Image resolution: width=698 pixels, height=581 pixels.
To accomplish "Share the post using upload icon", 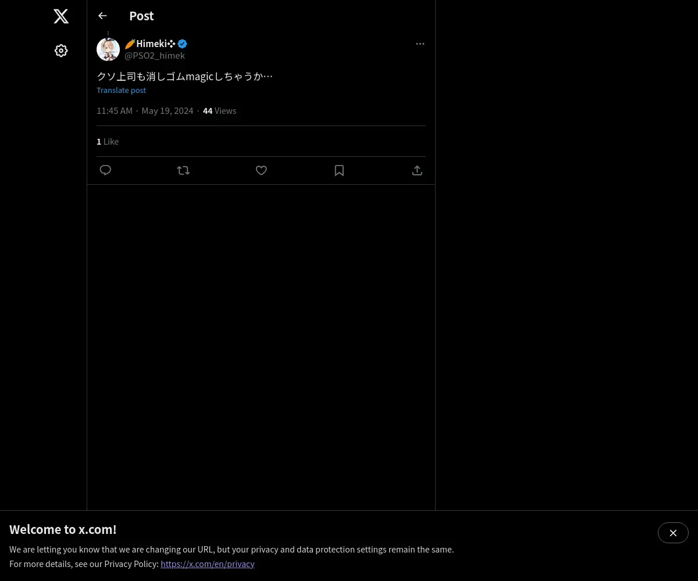I will coord(417,170).
